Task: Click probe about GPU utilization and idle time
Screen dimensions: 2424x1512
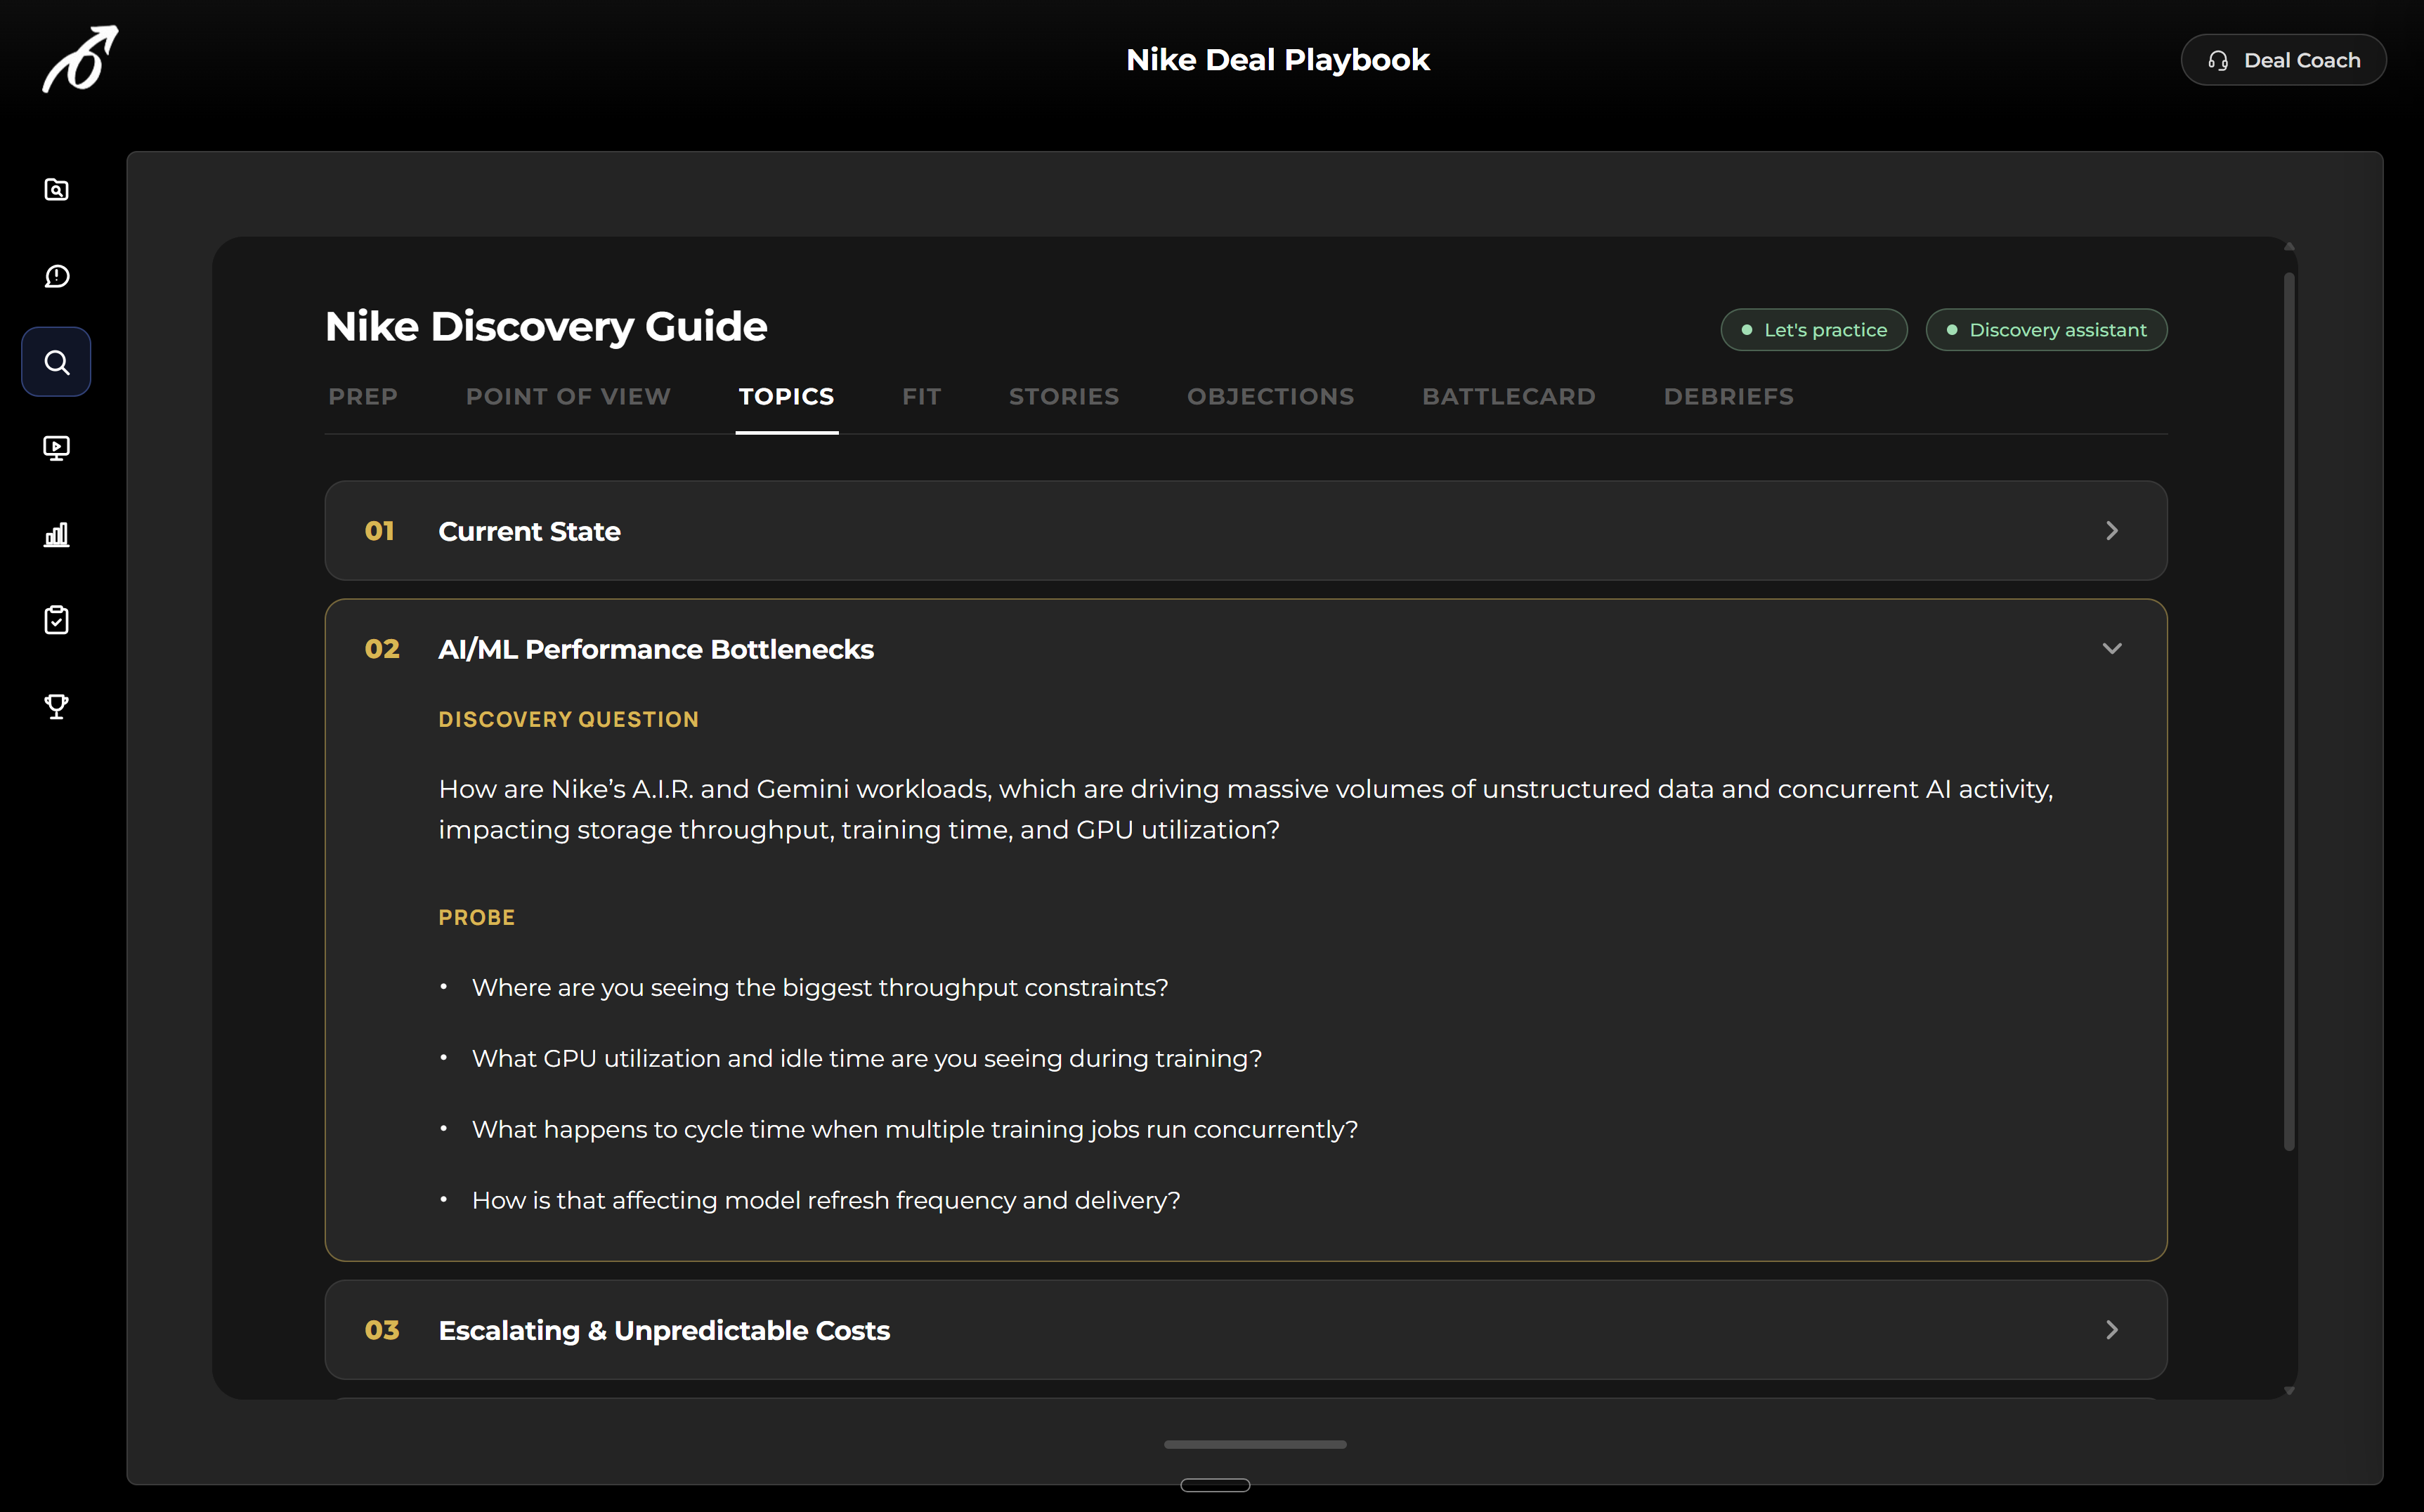Action: pyautogui.click(x=866, y=1059)
